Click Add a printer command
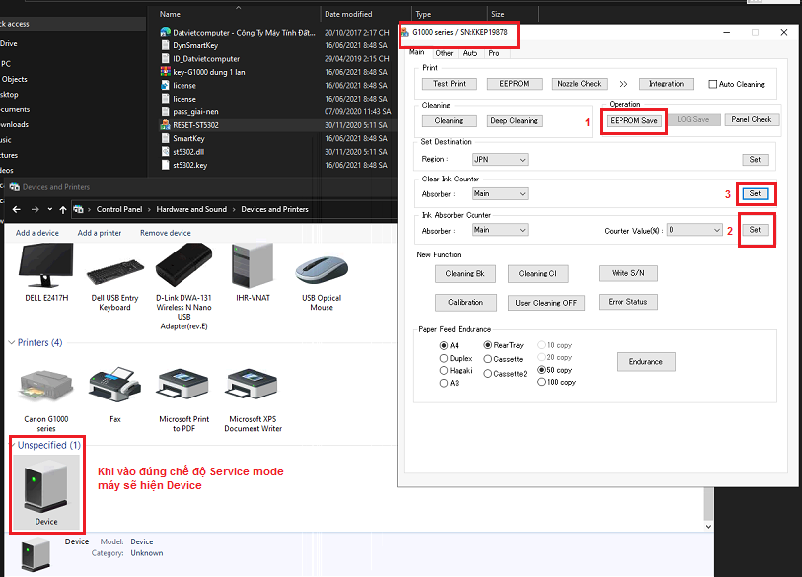802x577 pixels. pos(100,233)
